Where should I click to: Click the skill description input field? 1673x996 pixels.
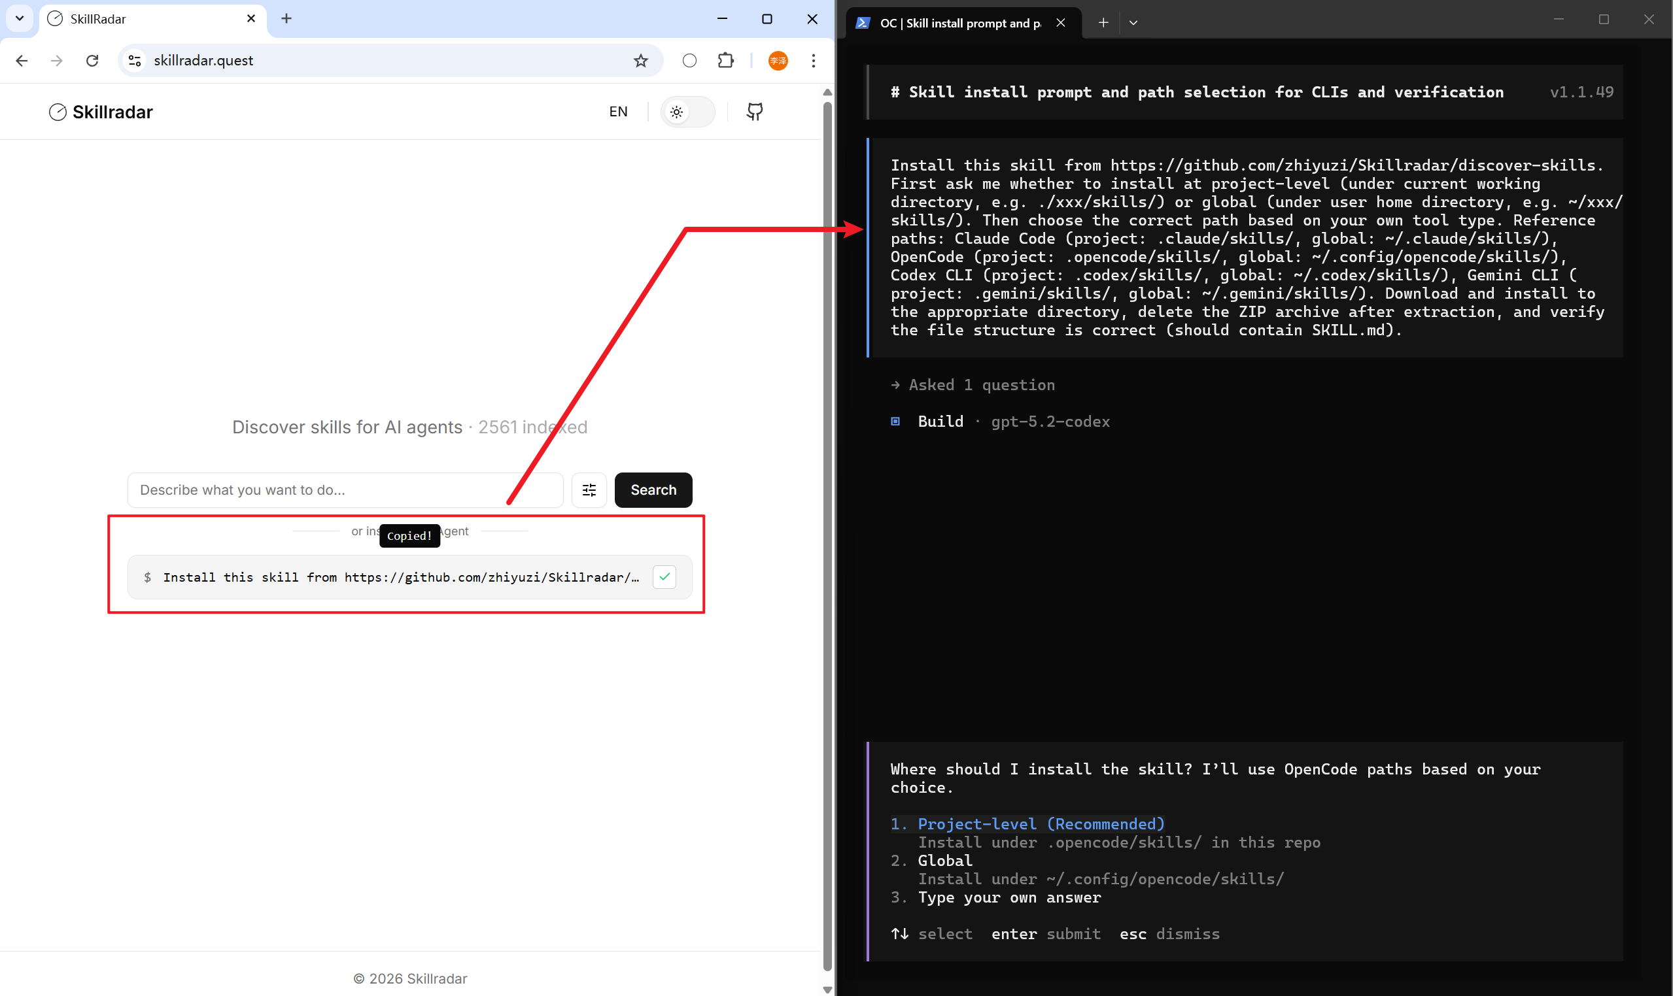point(344,490)
